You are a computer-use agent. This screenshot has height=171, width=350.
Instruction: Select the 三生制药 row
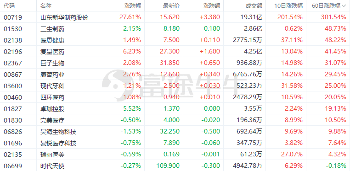(x=175, y=29)
